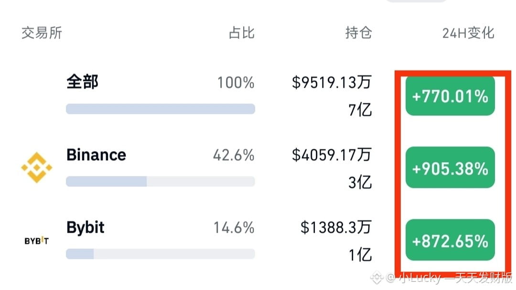Sort by 占比 column header

coord(242,33)
